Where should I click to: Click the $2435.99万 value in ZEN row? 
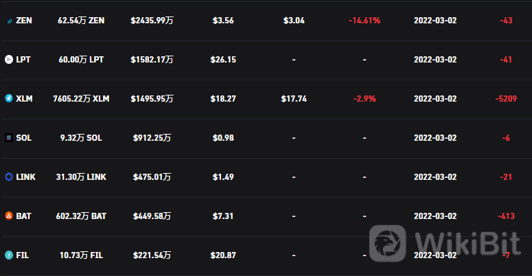click(x=152, y=21)
